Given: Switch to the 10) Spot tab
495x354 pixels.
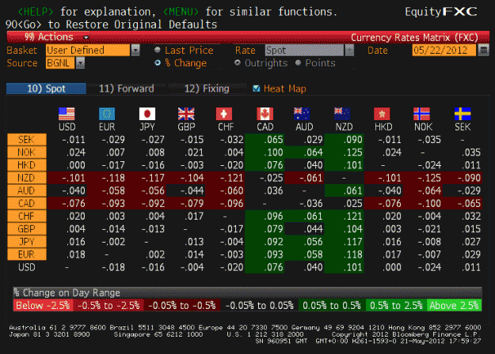Looking at the screenshot, I should tap(46, 88).
